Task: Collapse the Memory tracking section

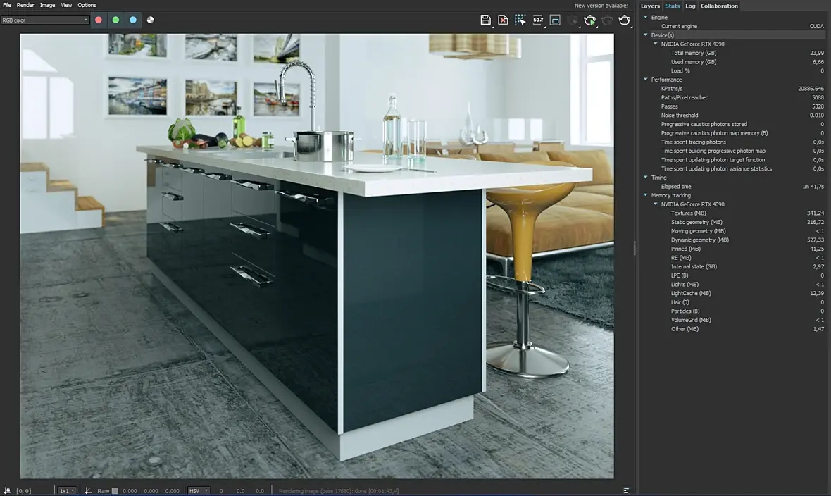Action: tap(646, 195)
